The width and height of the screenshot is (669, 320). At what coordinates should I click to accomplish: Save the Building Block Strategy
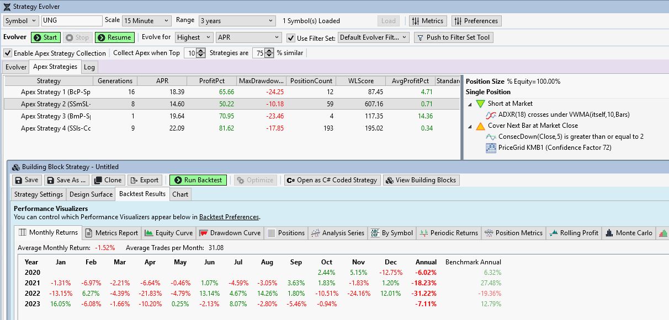click(x=26, y=180)
